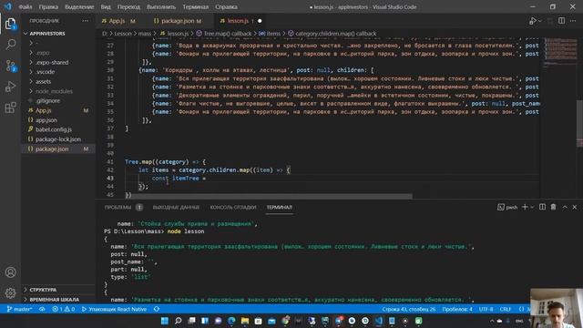583x328 pixels.
Task: Expand the node_modules folder
Action: (54, 91)
